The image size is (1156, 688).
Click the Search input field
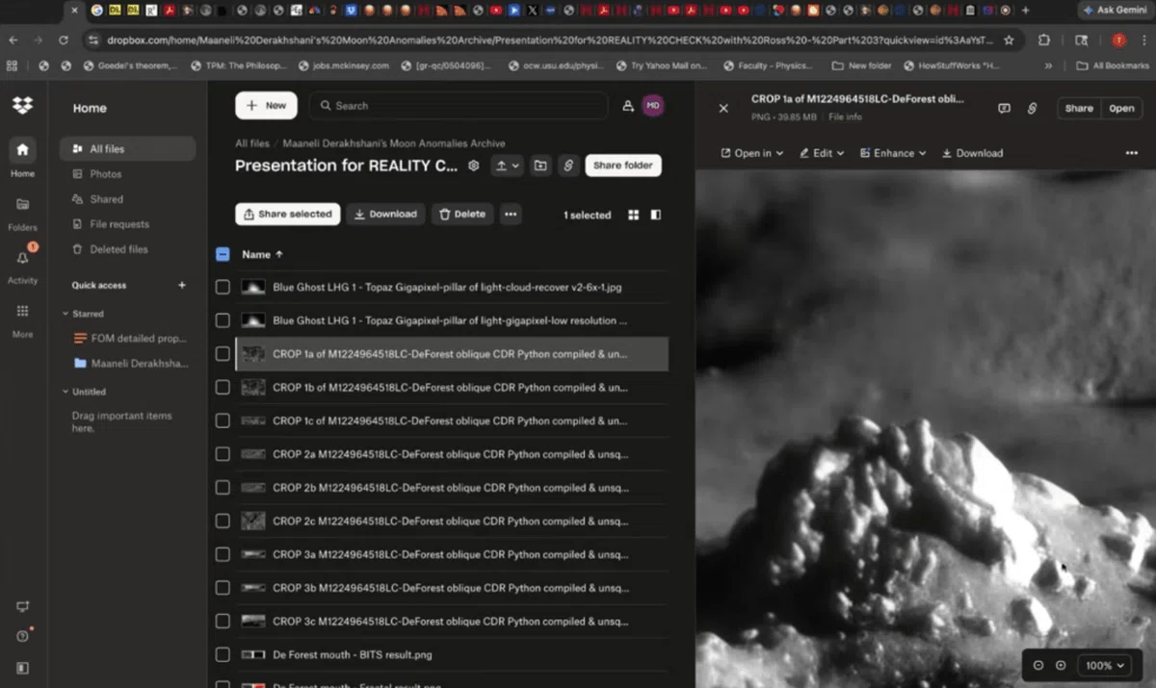click(x=458, y=106)
